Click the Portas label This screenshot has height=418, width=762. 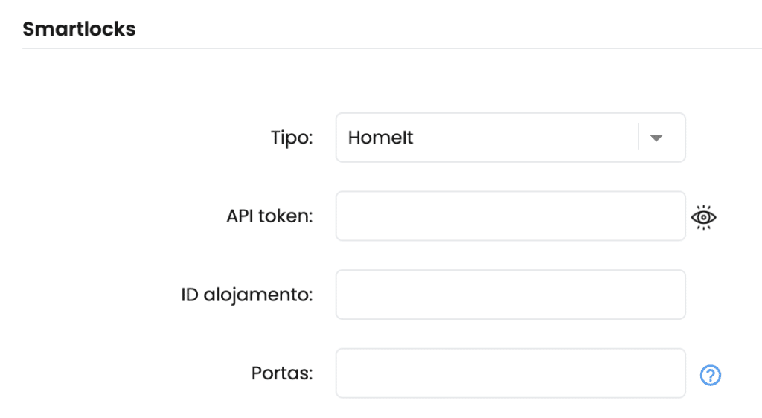coord(282,373)
